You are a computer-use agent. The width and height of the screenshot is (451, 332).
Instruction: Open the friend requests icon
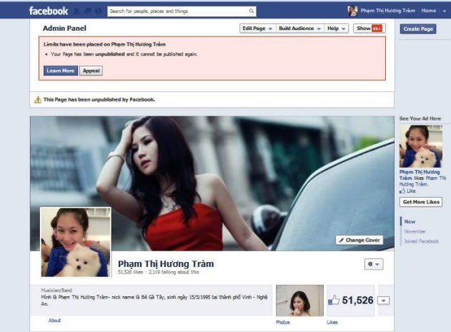[x=77, y=11]
